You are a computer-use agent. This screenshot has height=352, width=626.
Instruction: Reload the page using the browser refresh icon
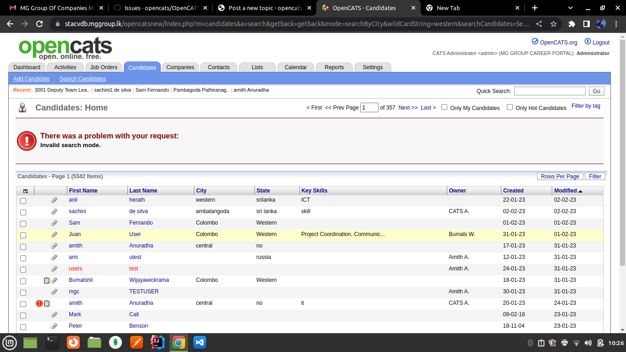(39, 24)
